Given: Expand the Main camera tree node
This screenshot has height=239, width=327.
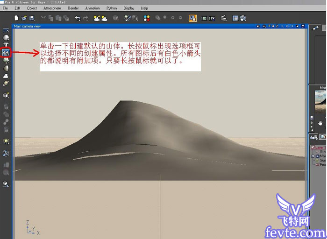Looking at the screenshot, I should tap(313, 156).
